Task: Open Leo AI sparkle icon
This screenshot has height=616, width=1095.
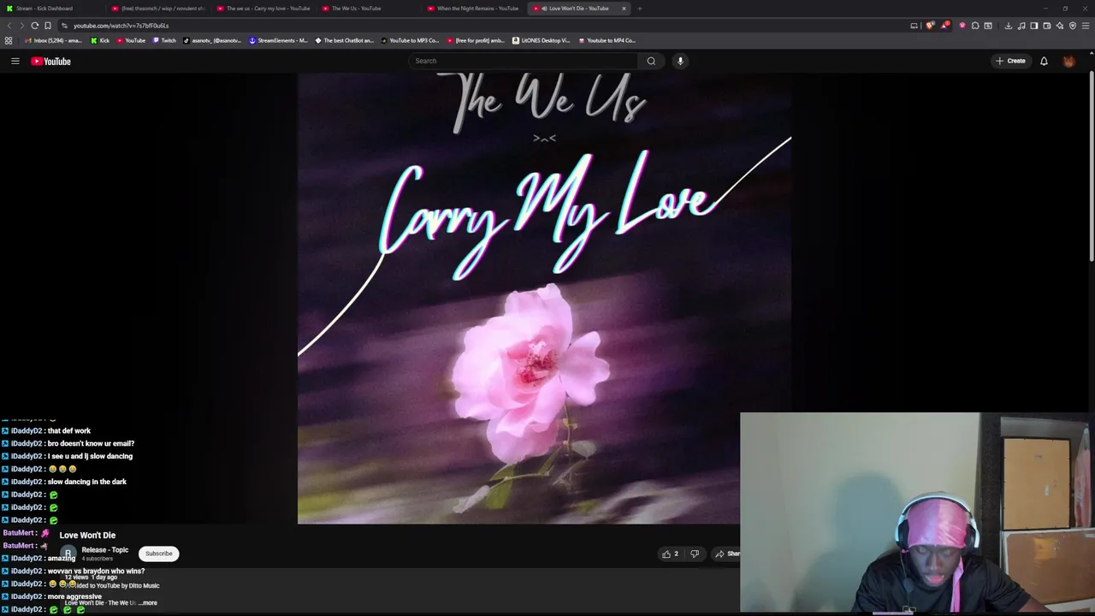Action: (1060, 26)
